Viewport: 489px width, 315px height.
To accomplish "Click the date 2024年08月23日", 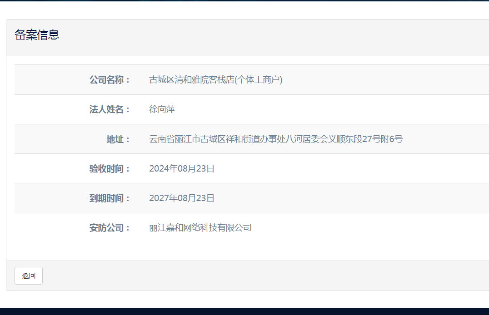I will (x=181, y=169).
